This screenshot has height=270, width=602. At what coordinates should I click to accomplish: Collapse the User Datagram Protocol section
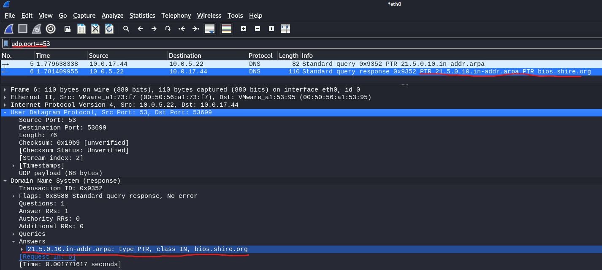(5, 113)
